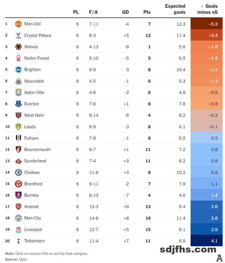Click the Man Utd club crest
The image size is (225, 263).
pos(18,24)
